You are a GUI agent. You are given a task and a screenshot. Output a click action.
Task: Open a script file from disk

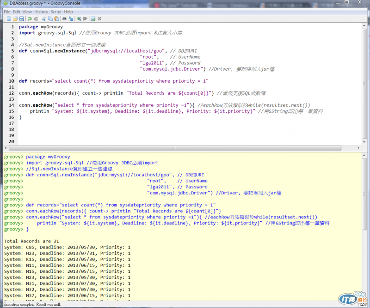(15, 18)
